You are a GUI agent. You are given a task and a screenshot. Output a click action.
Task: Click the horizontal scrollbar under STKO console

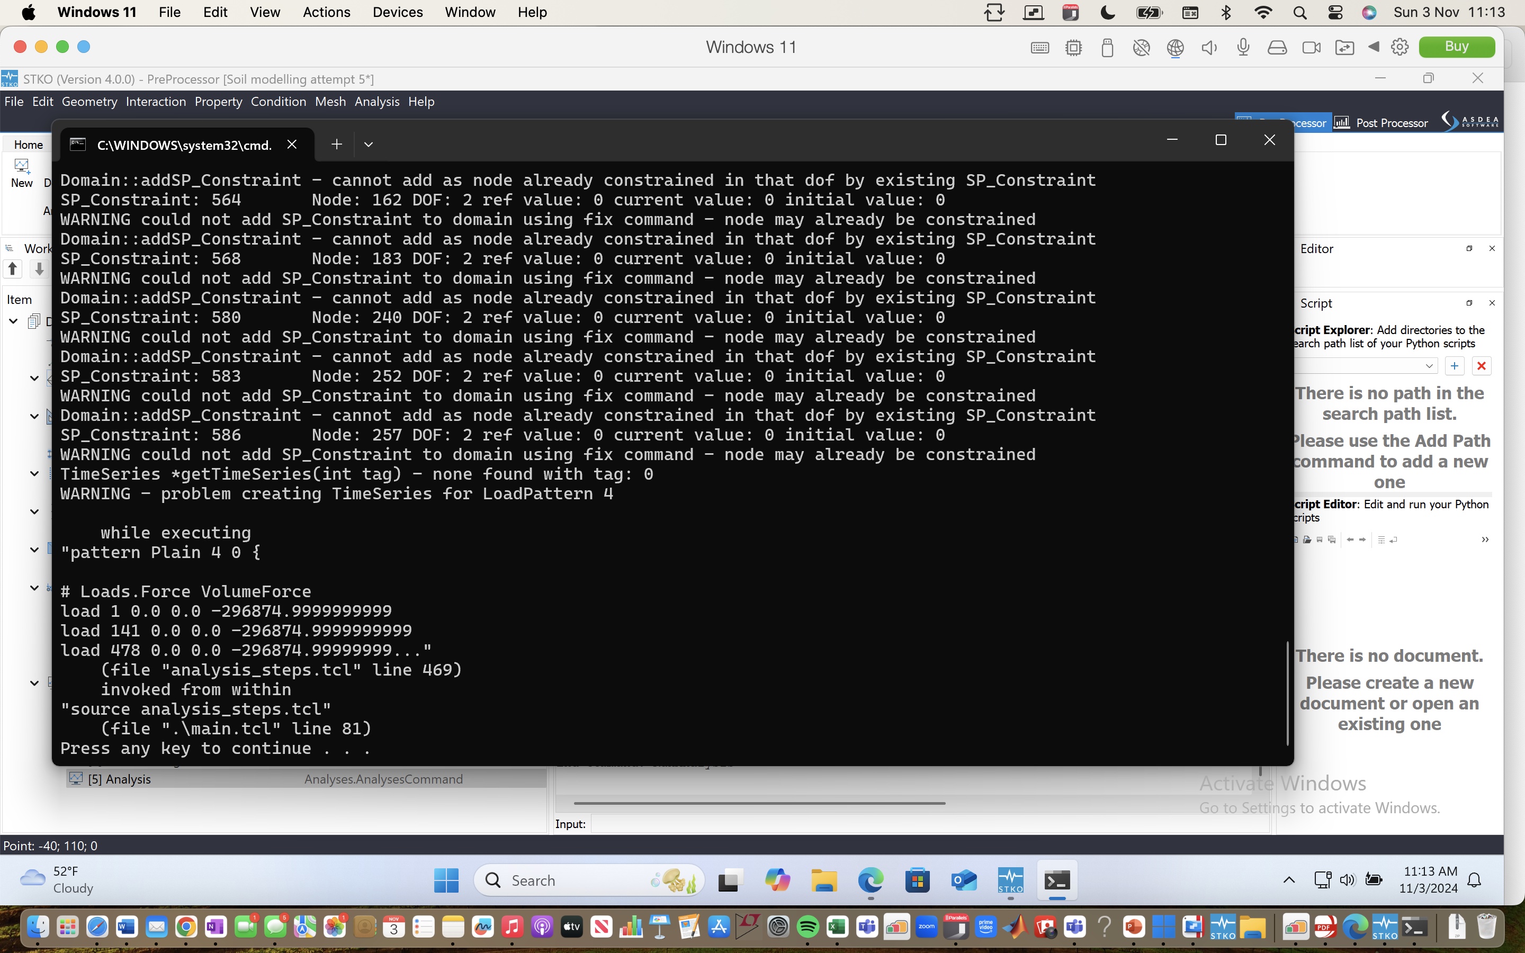click(759, 803)
